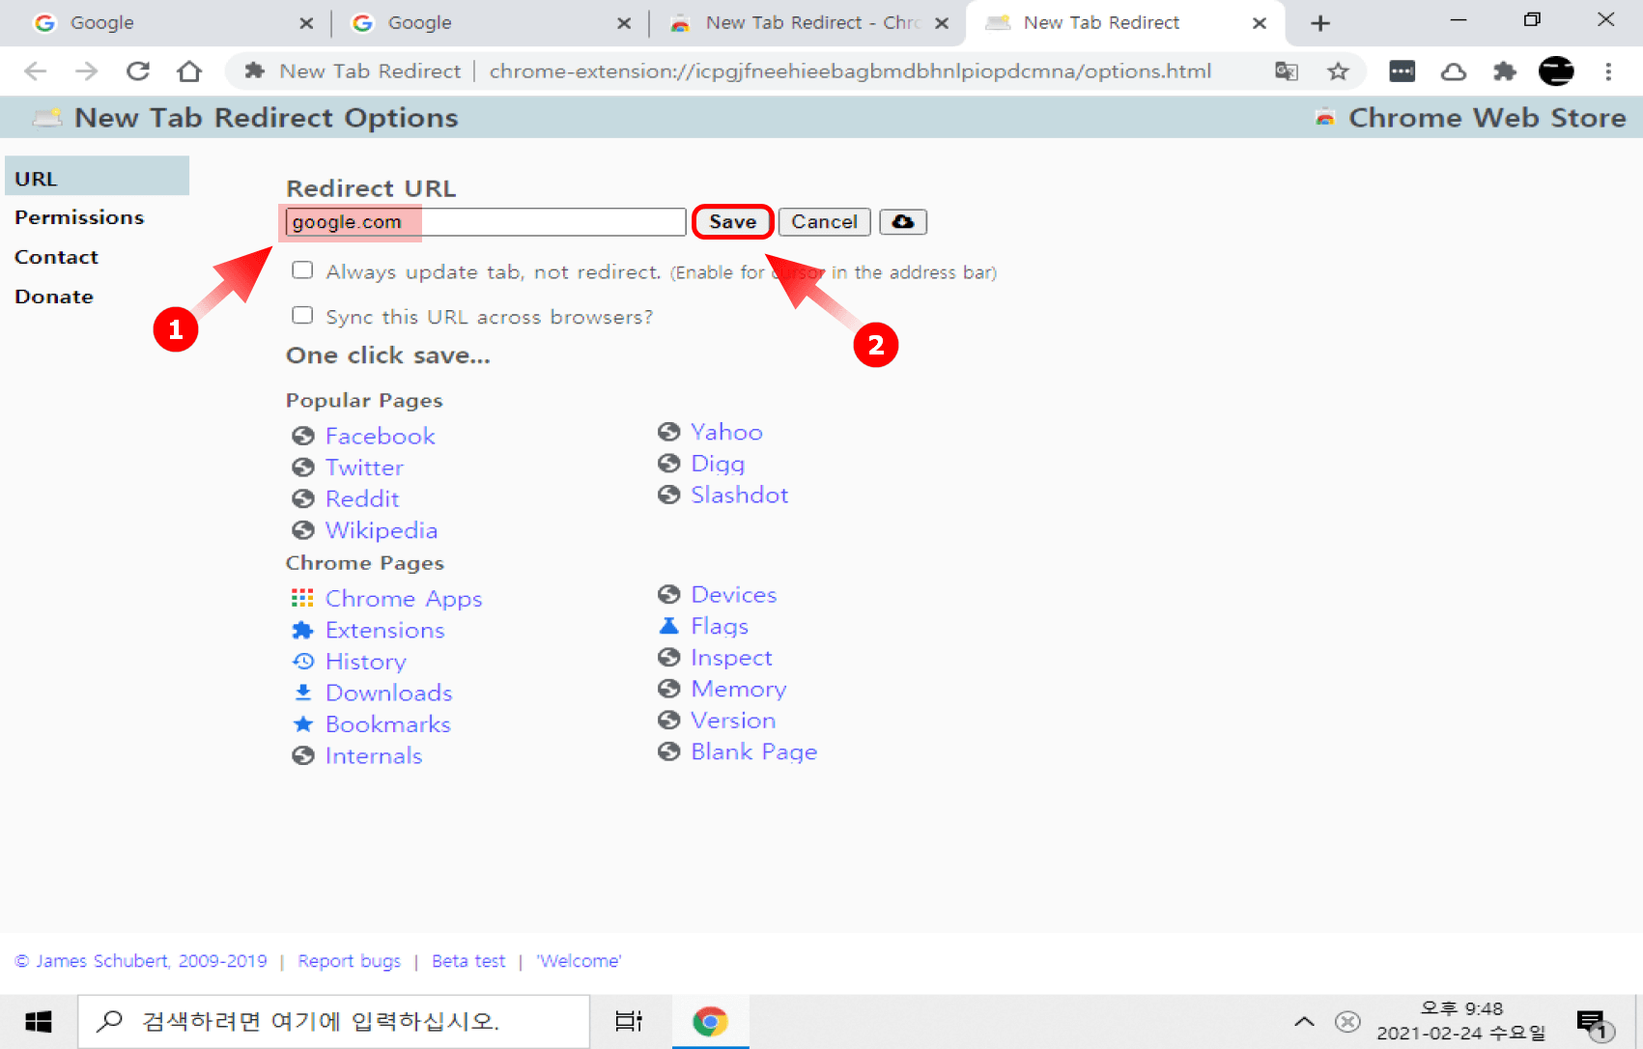Click the dark extension icon left of cloud
1643x1049 pixels.
point(1402,71)
